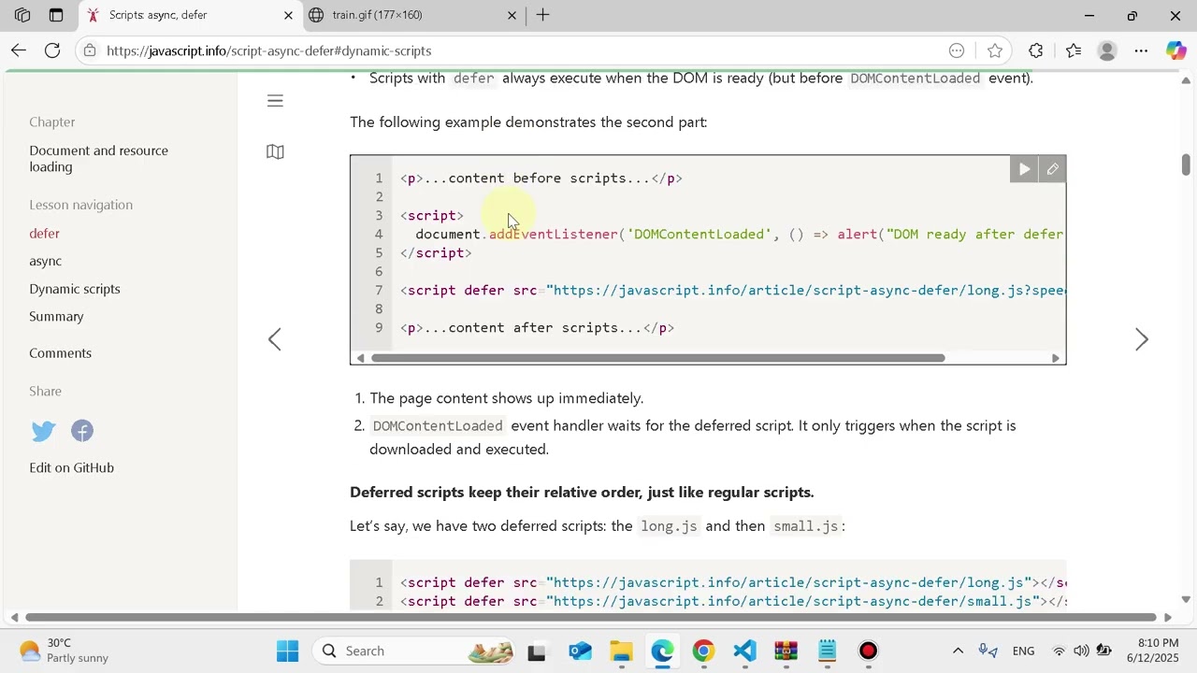Open the favorites list icon

(1073, 50)
